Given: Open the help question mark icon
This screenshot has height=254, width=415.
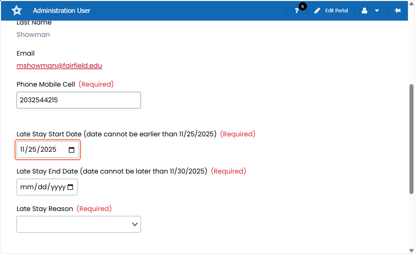Looking at the screenshot, I should coord(297,11).
